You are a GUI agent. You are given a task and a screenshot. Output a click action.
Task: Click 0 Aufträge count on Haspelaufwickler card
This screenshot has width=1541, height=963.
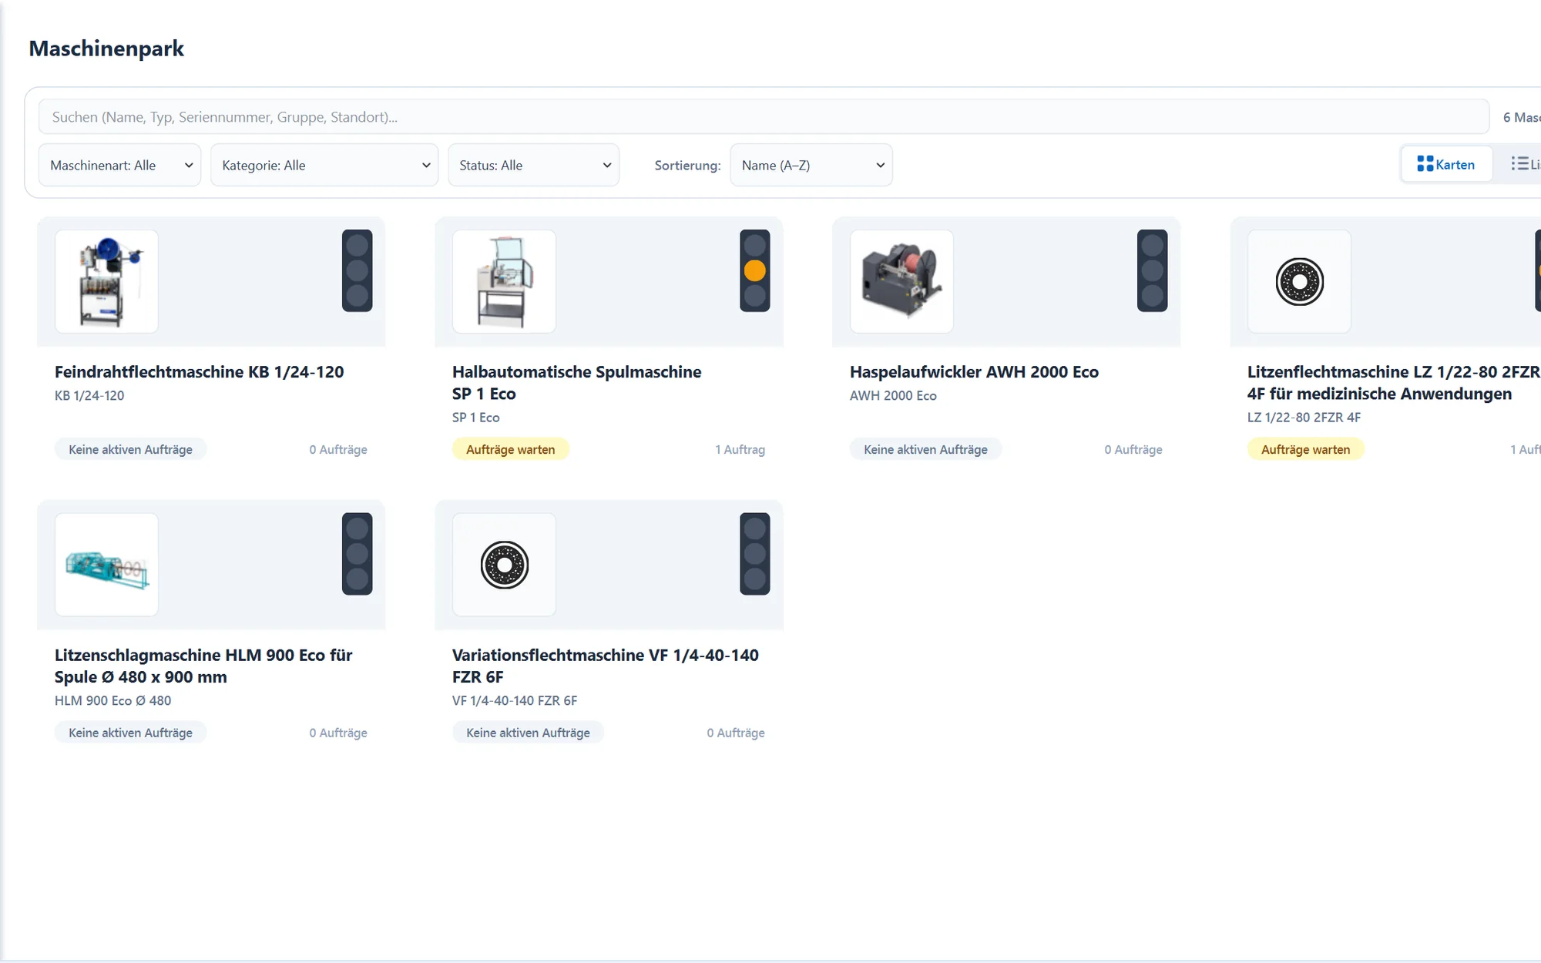click(x=1133, y=449)
